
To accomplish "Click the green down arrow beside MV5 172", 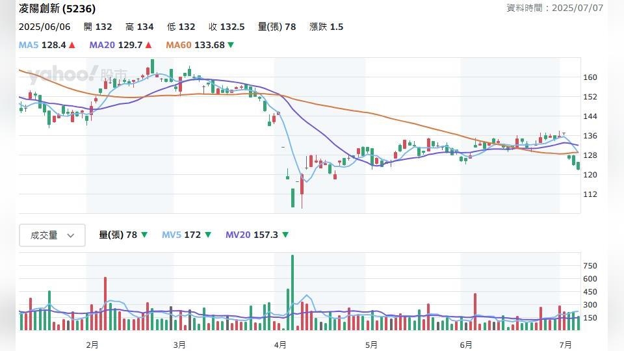I will (208, 235).
